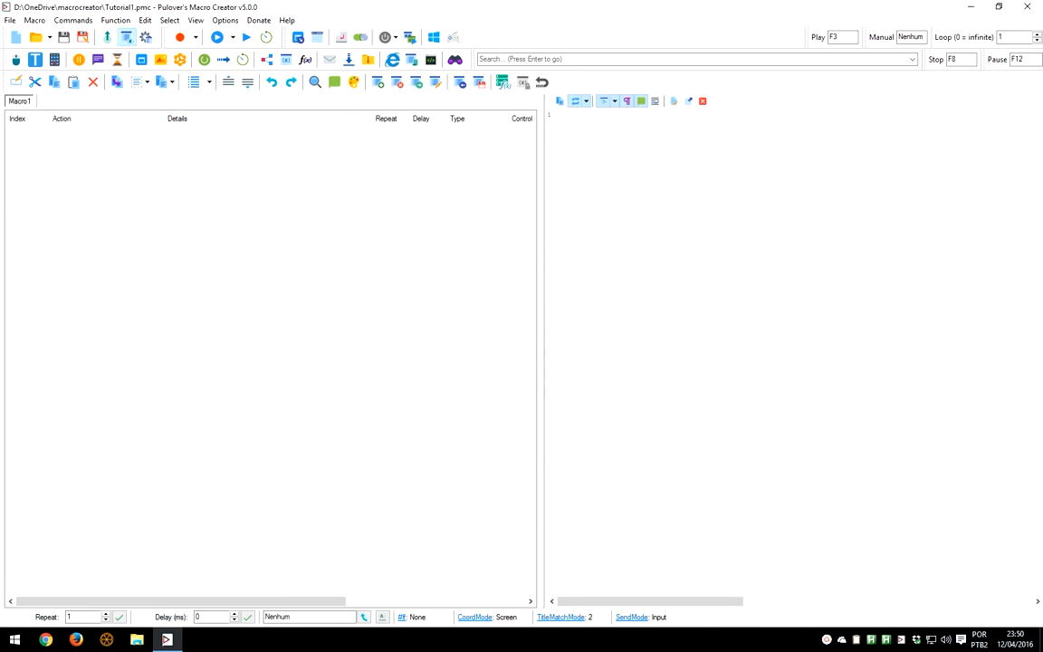This screenshot has height=652, width=1043.
Task: Delete selected rows with the red X
Action: (93, 81)
